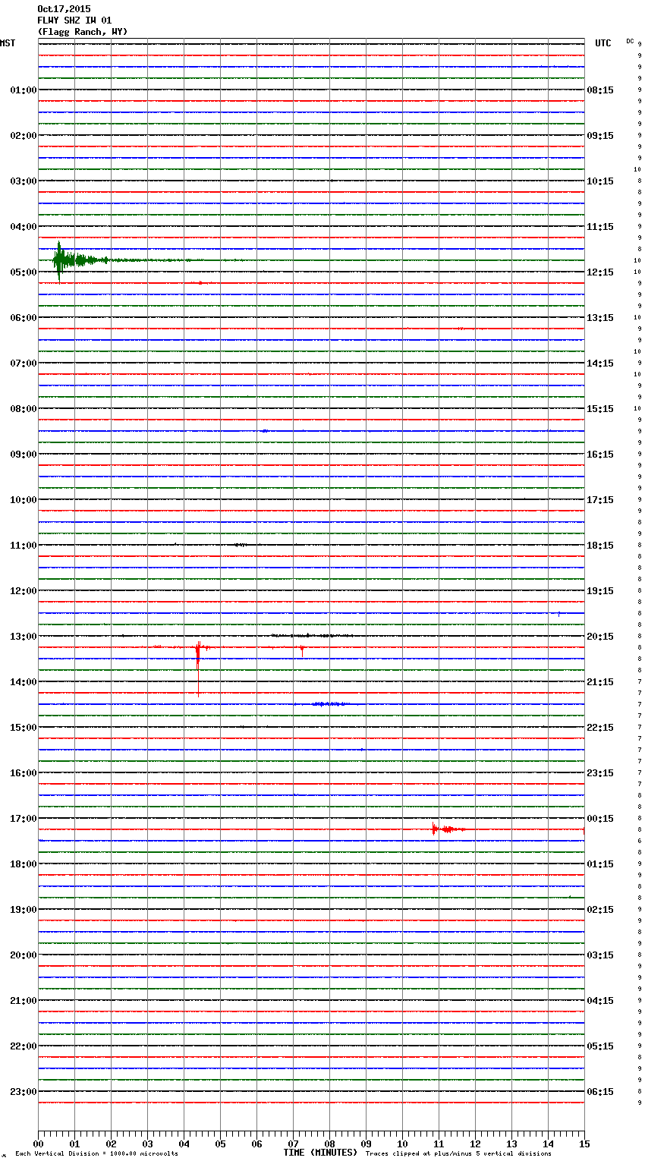
Task: Select the 21:00 MST hour label
Action: click(24, 1001)
